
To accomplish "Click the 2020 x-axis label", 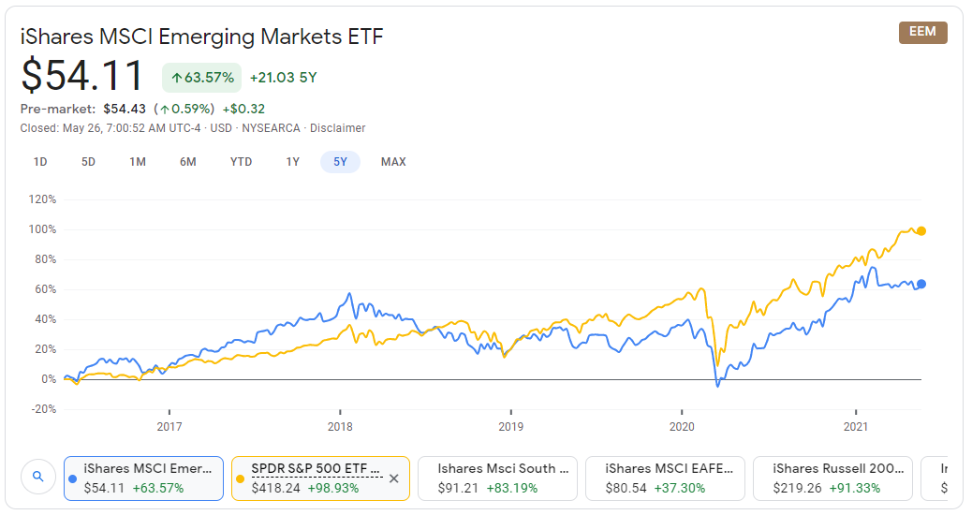I will (x=682, y=426).
